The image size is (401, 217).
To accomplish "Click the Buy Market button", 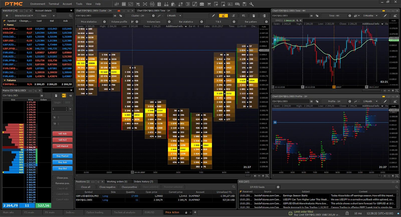I will [62, 156].
